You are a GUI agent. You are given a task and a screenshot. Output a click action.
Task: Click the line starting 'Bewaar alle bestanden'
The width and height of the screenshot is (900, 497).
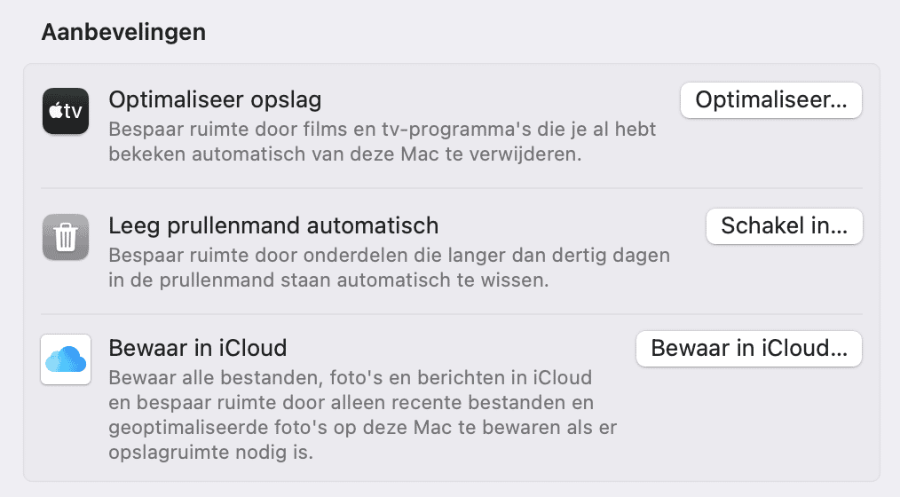click(x=350, y=377)
